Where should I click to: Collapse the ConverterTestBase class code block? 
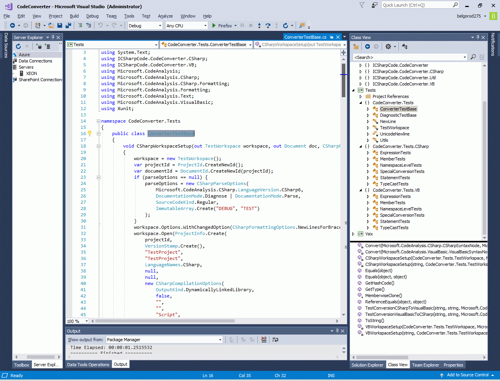[99, 134]
